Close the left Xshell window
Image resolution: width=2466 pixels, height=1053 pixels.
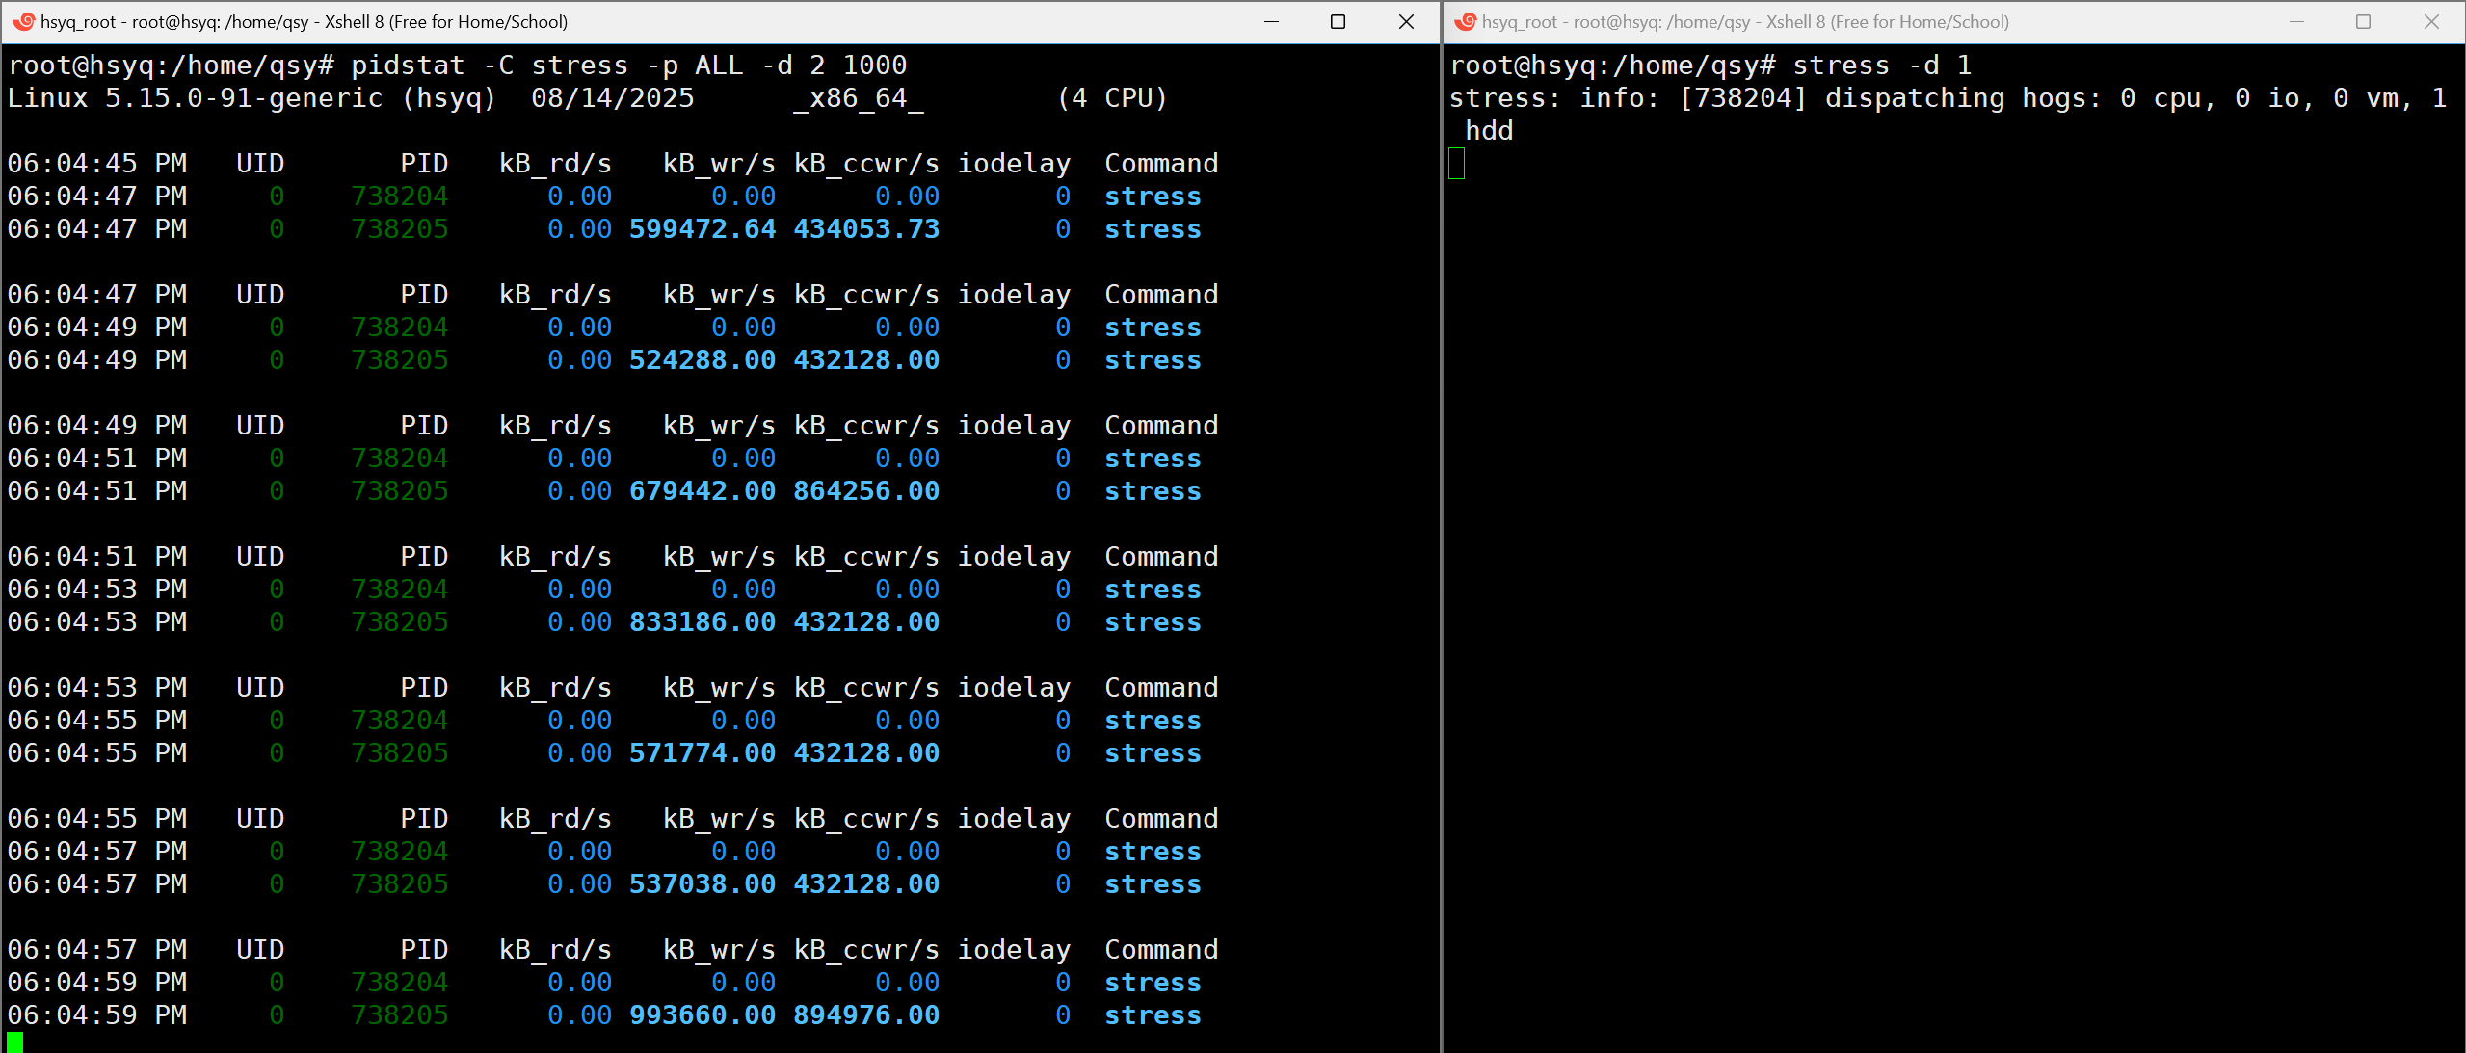1406,21
